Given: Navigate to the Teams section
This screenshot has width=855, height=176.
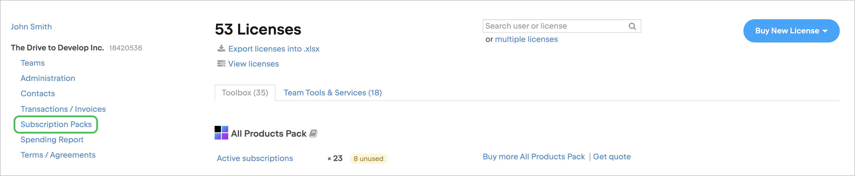Looking at the screenshot, I should [x=33, y=63].
